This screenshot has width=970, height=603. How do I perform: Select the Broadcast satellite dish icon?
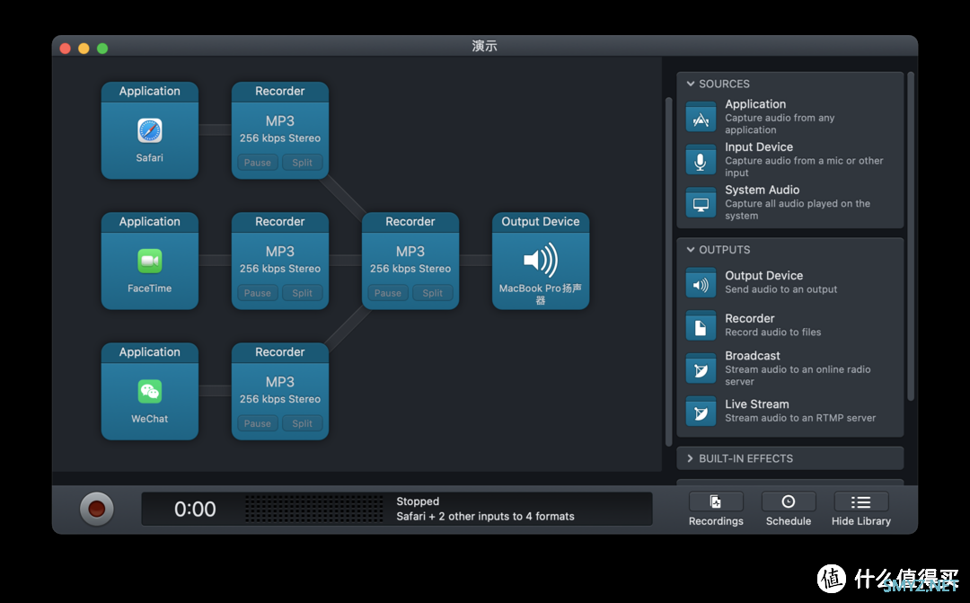[701, 369]
